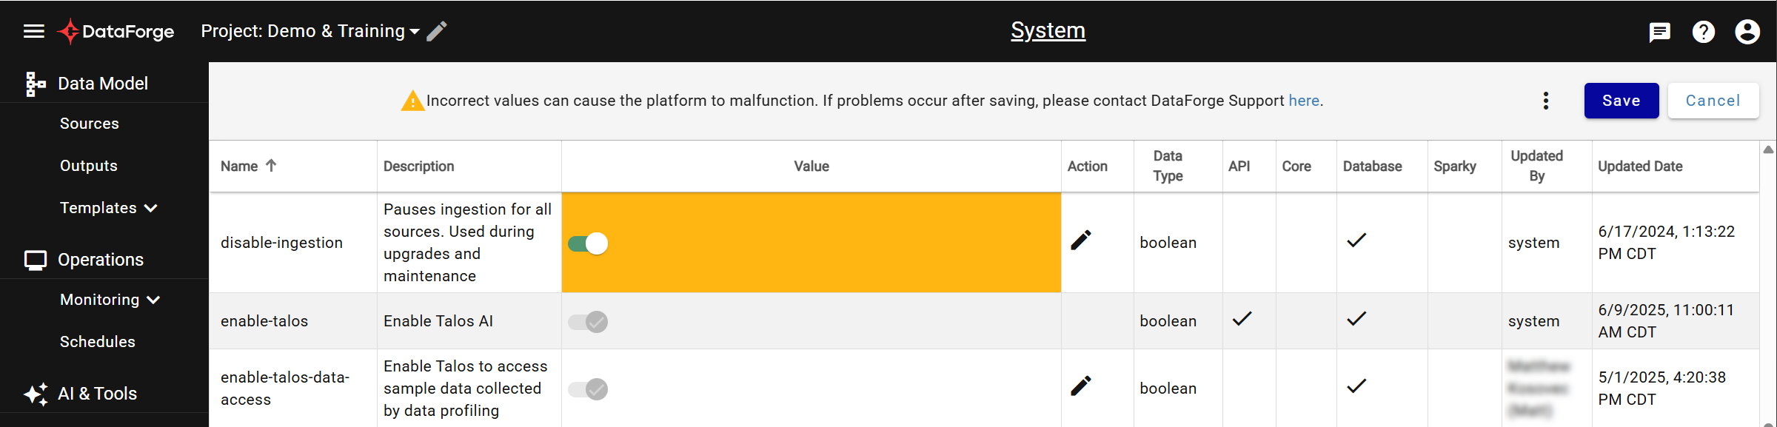Open the user account profile icon
Screen dimensions: 1777x427
click(x=1747, y=32)
